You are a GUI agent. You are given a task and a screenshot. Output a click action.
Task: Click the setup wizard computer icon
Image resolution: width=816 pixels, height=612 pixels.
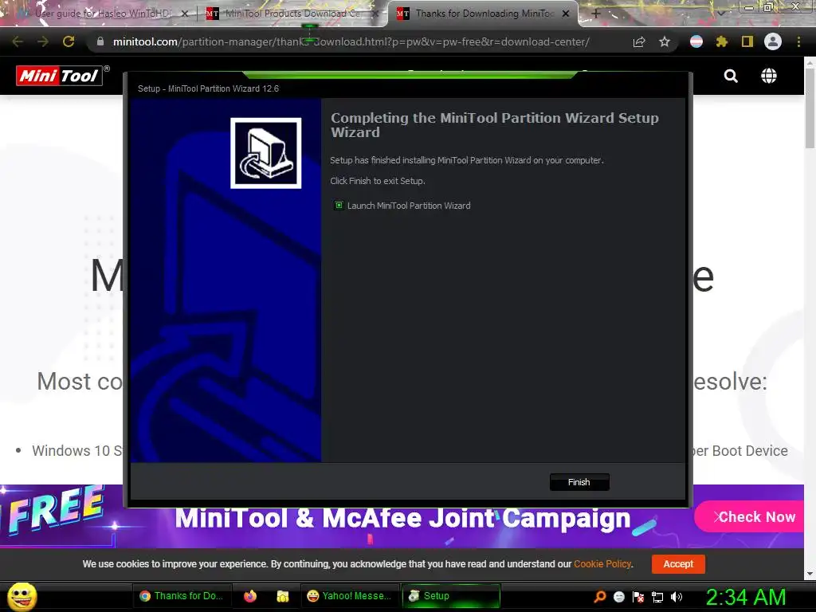pyautogui.click(x=266, y=153)
